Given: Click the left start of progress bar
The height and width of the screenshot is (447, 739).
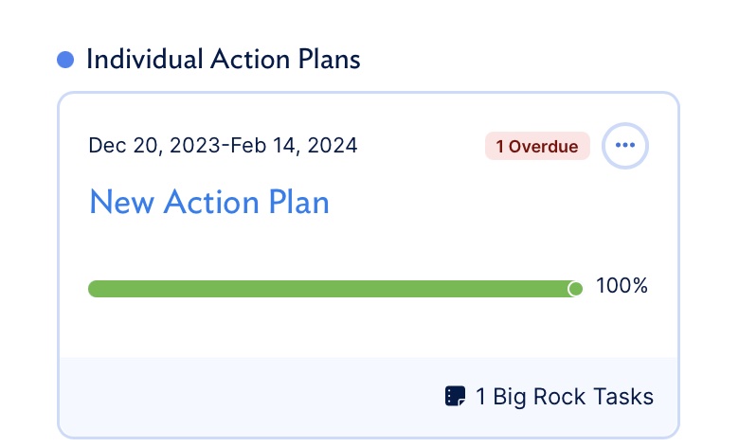Looking at the screenshot, I should coord(95,289).
